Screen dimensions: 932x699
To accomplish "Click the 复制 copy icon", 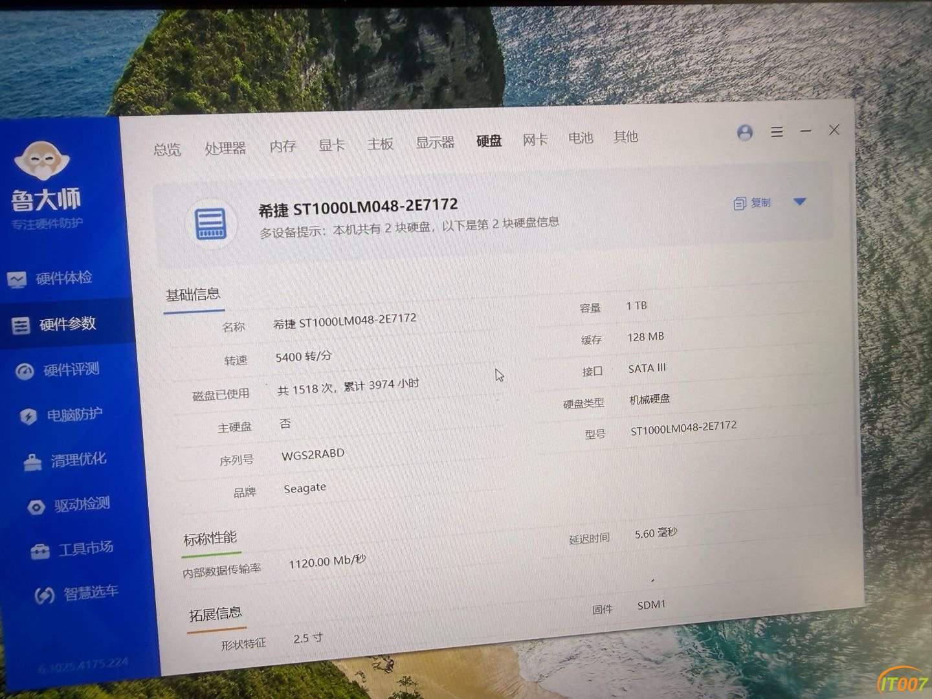I will 740,204.
